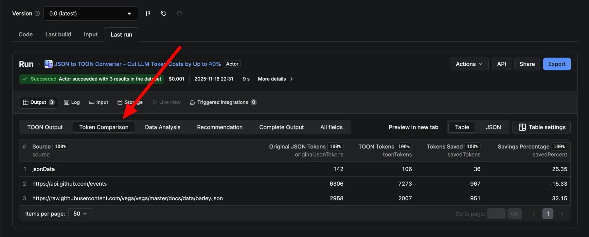Expand the Actions dropdown menu
Image resolution: width=589 pixels, height=237 pixels.
pos(469,64)
